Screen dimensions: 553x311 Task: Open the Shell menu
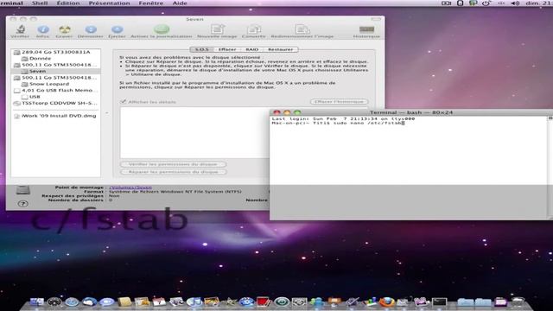coord(40,3)
